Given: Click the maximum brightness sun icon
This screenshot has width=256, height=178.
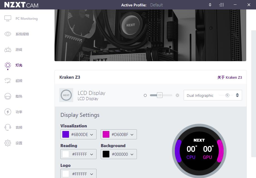Looking at the screenshot, I should pos(177,95).
